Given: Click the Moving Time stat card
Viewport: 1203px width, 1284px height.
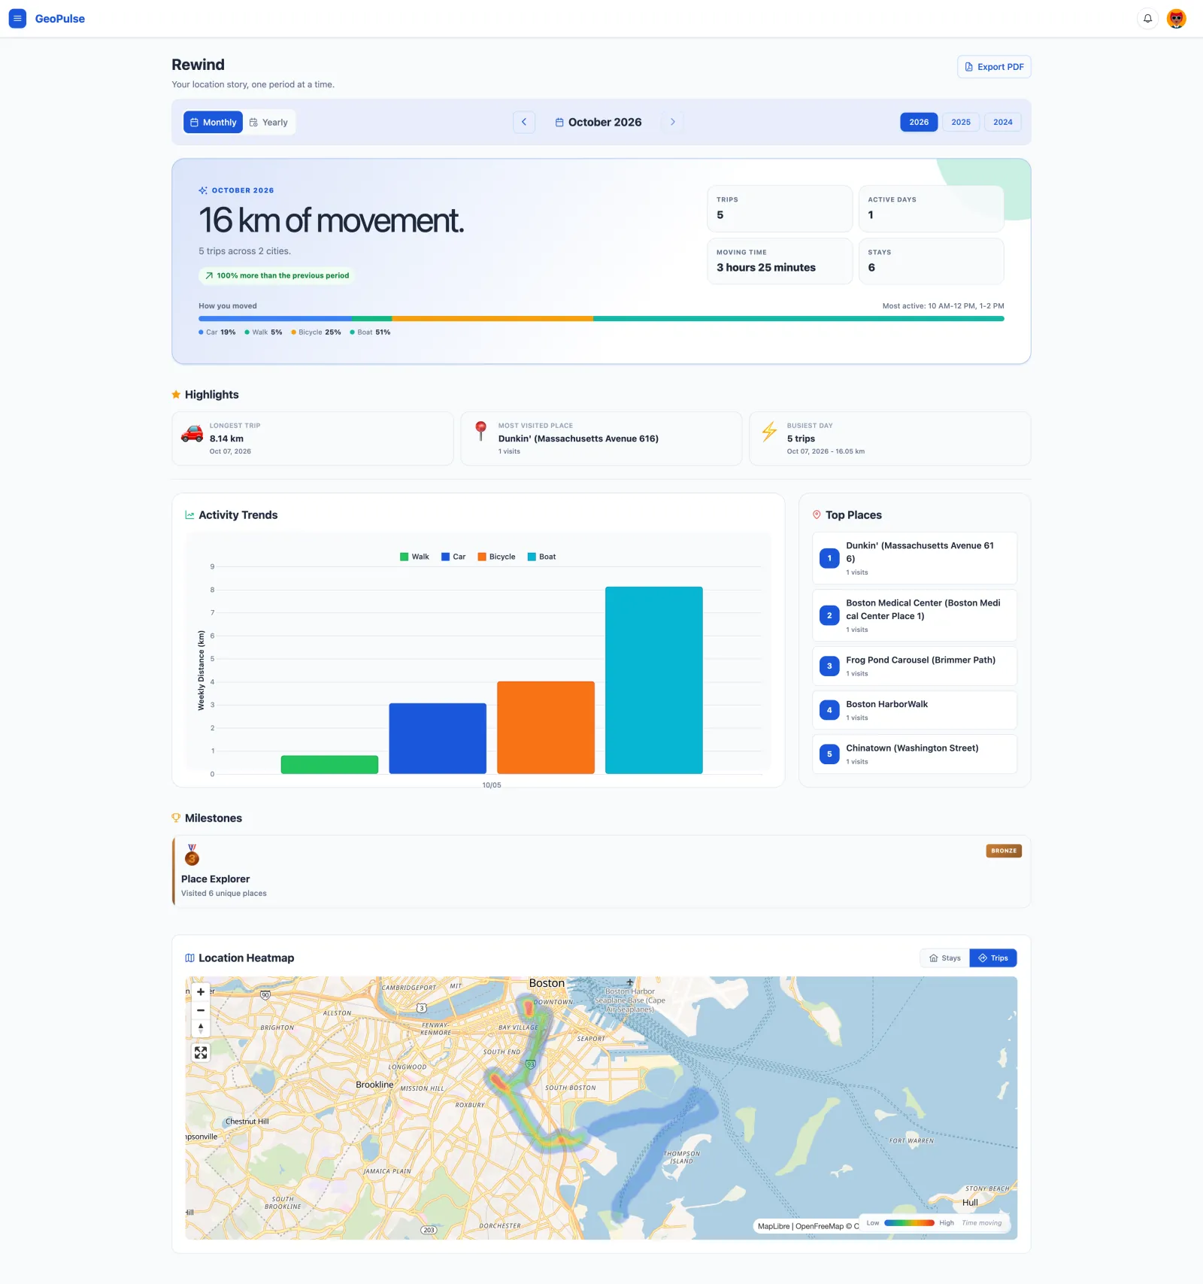Looking at the screenshot, I should pos(780,261).
